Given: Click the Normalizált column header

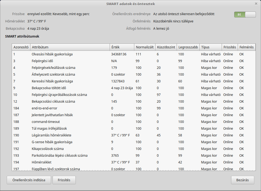Looking at the screenshot, I should pyautogui.click(x=145, y=47).
